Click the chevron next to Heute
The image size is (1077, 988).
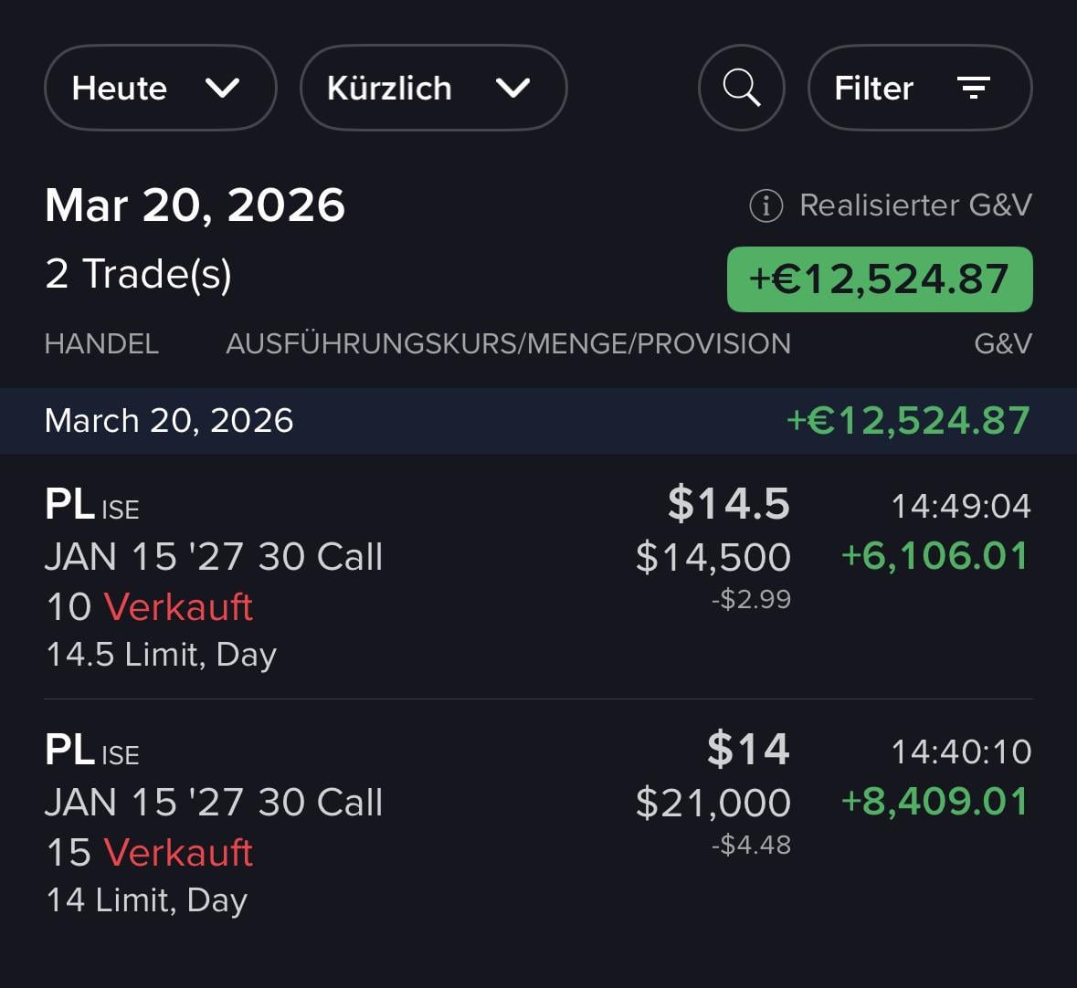[222, 89]
